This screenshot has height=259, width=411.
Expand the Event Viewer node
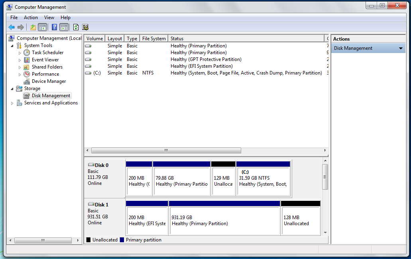tap(20, 60)
